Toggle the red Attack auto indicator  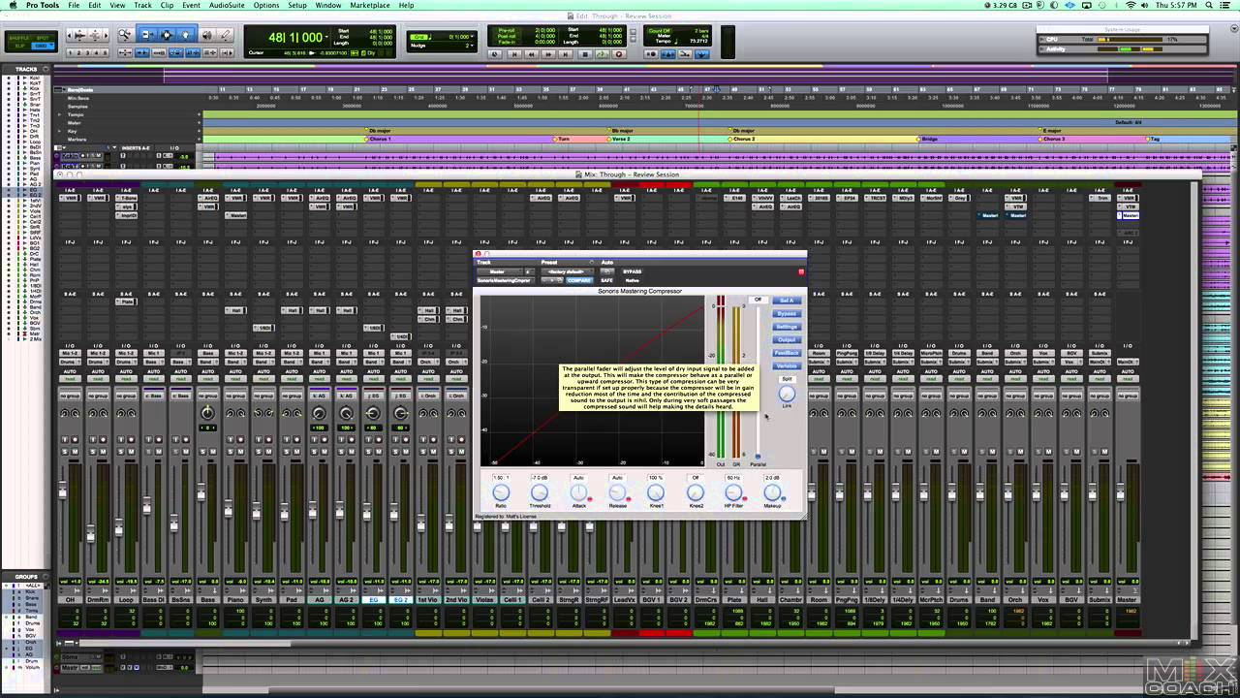590,498
